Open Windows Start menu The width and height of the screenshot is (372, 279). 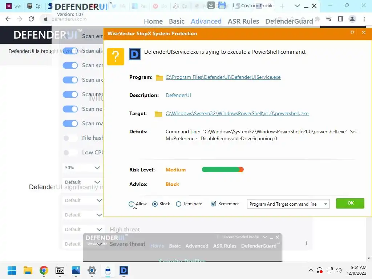coord(12,270)
